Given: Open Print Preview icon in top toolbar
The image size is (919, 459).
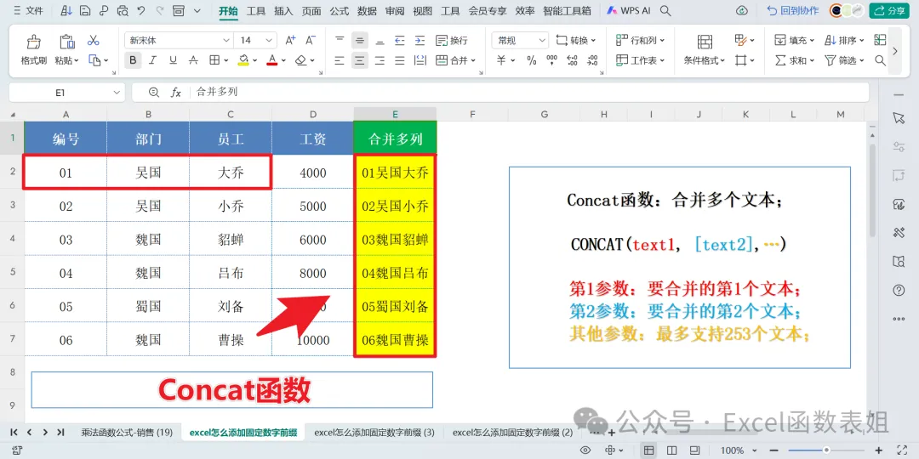Looking at the screenshot, I should 123,10.
